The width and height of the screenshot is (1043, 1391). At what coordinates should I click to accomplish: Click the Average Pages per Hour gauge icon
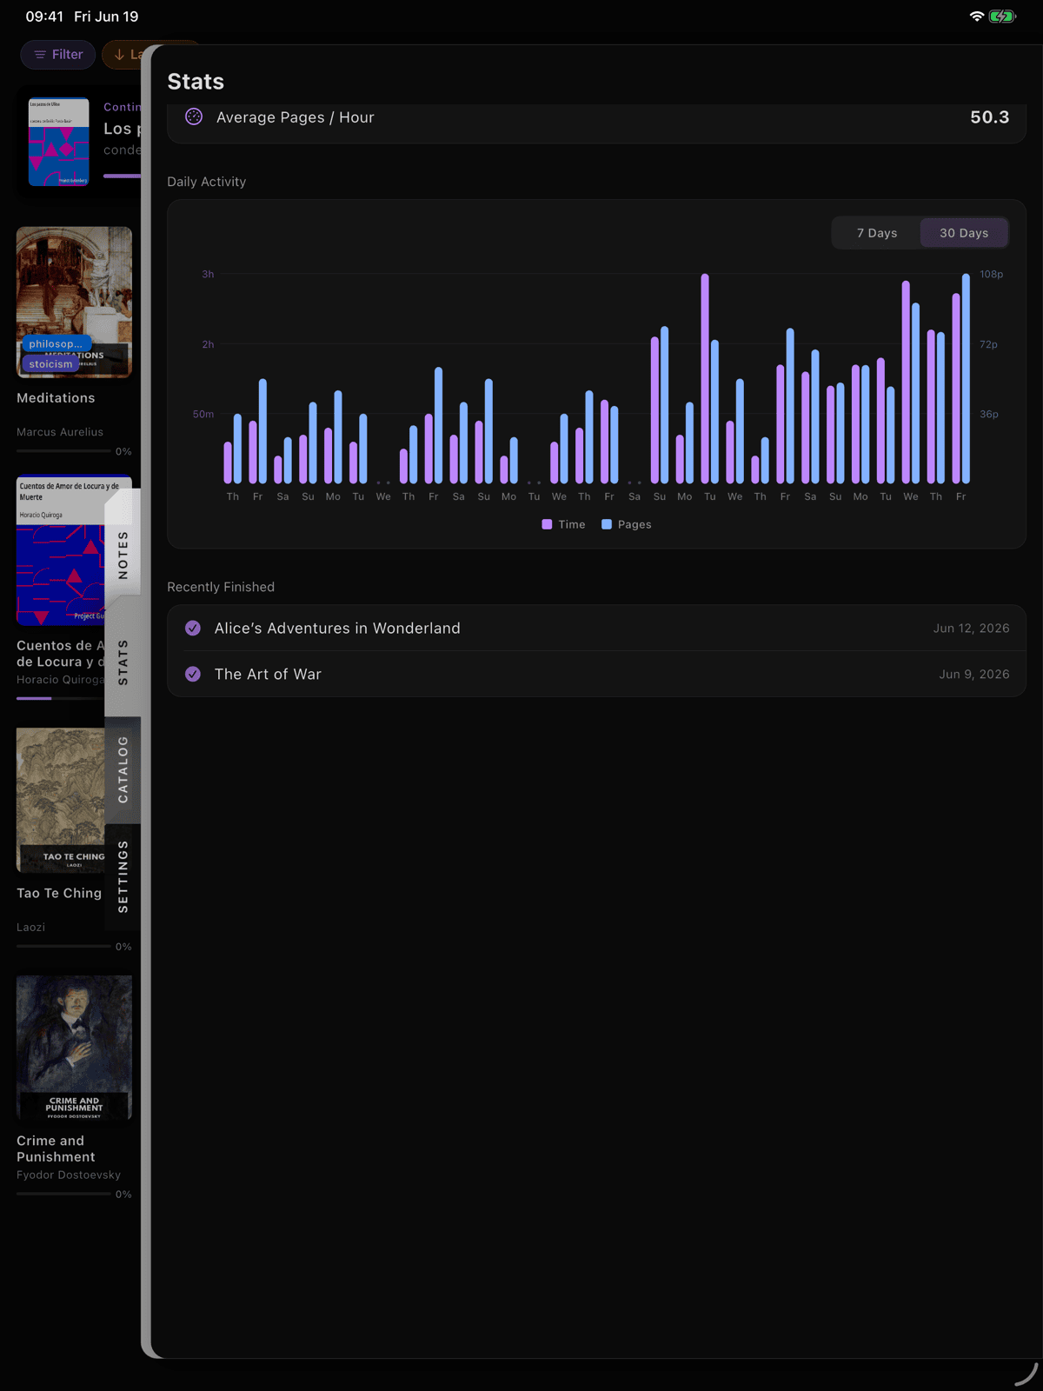[x=194, y=116]
